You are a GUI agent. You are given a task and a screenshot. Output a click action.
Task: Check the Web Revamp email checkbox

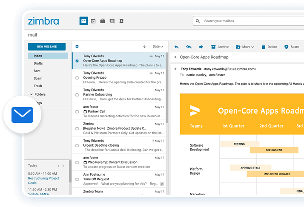77,162
